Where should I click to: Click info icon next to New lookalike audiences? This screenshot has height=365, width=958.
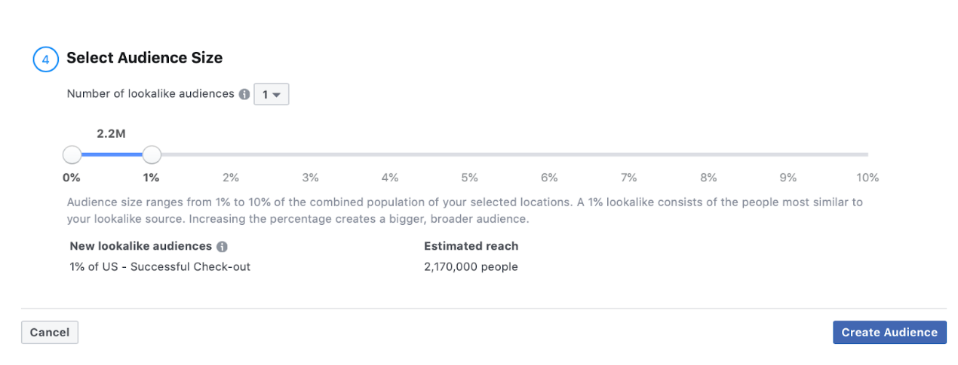[x=222, y=247]
